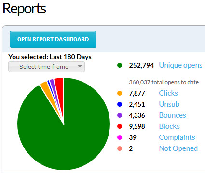Open the Bounces report link

point(172,115)
